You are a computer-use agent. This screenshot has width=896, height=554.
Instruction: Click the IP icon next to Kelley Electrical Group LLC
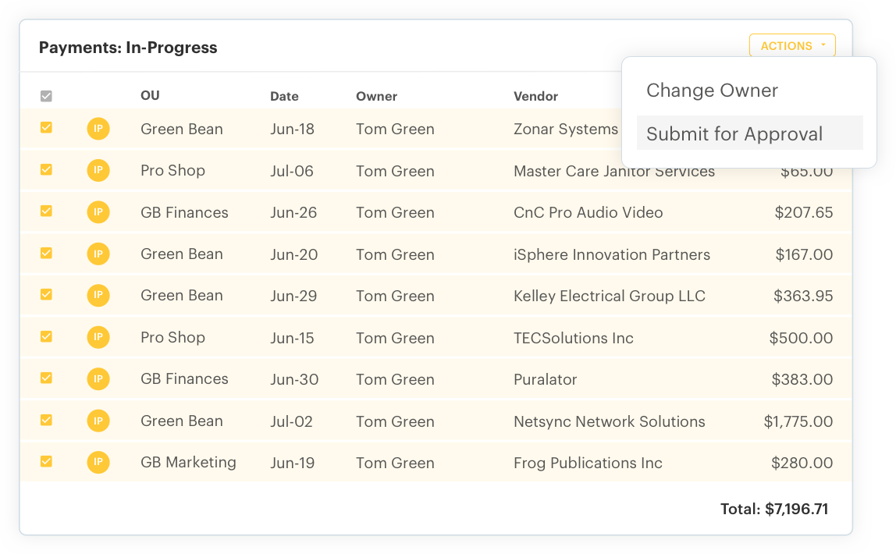[98, 296]
